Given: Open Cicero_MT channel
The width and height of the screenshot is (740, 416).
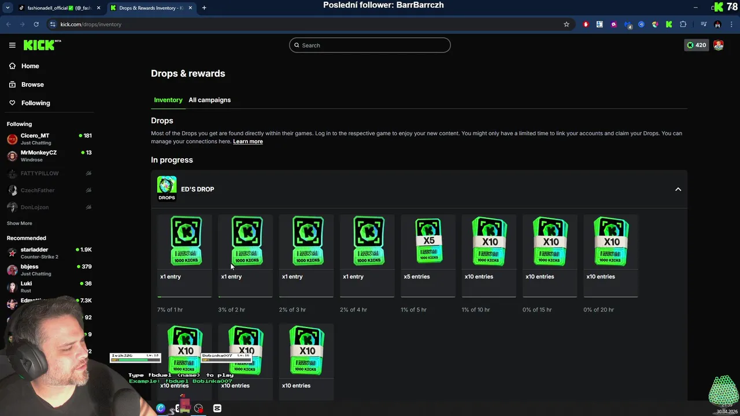Looking at the screenshot, I should coord(49,139).
